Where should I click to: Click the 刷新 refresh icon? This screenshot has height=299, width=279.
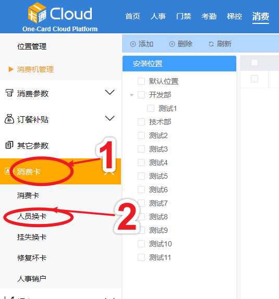coord(211,44)
